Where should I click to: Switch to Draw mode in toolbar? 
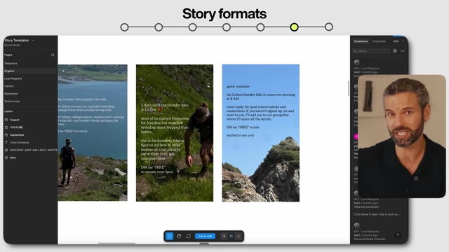(224, 237)
